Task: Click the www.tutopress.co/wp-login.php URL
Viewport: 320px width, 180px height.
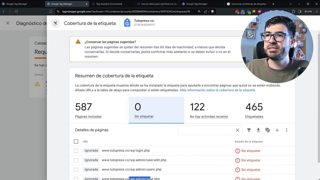Action: point(126,150)
